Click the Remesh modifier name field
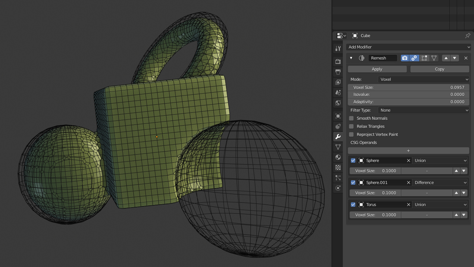 click(383, 58)
